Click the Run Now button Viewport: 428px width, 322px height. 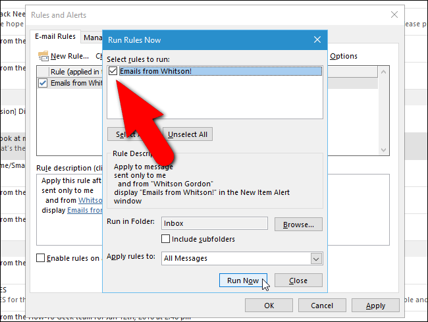point(243,281)
